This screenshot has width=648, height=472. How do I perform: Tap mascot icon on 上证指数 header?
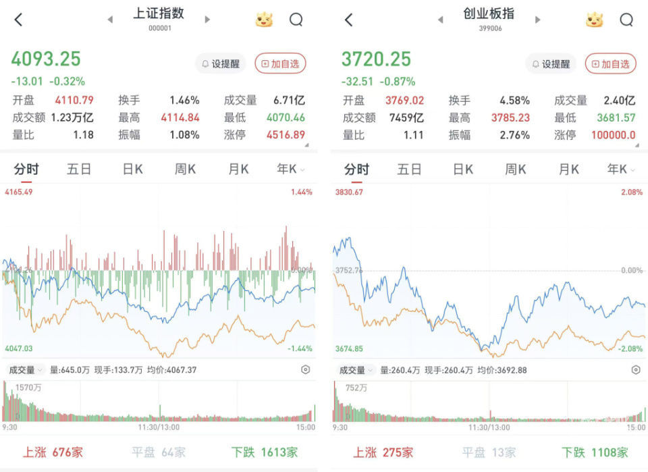(264, 20)
